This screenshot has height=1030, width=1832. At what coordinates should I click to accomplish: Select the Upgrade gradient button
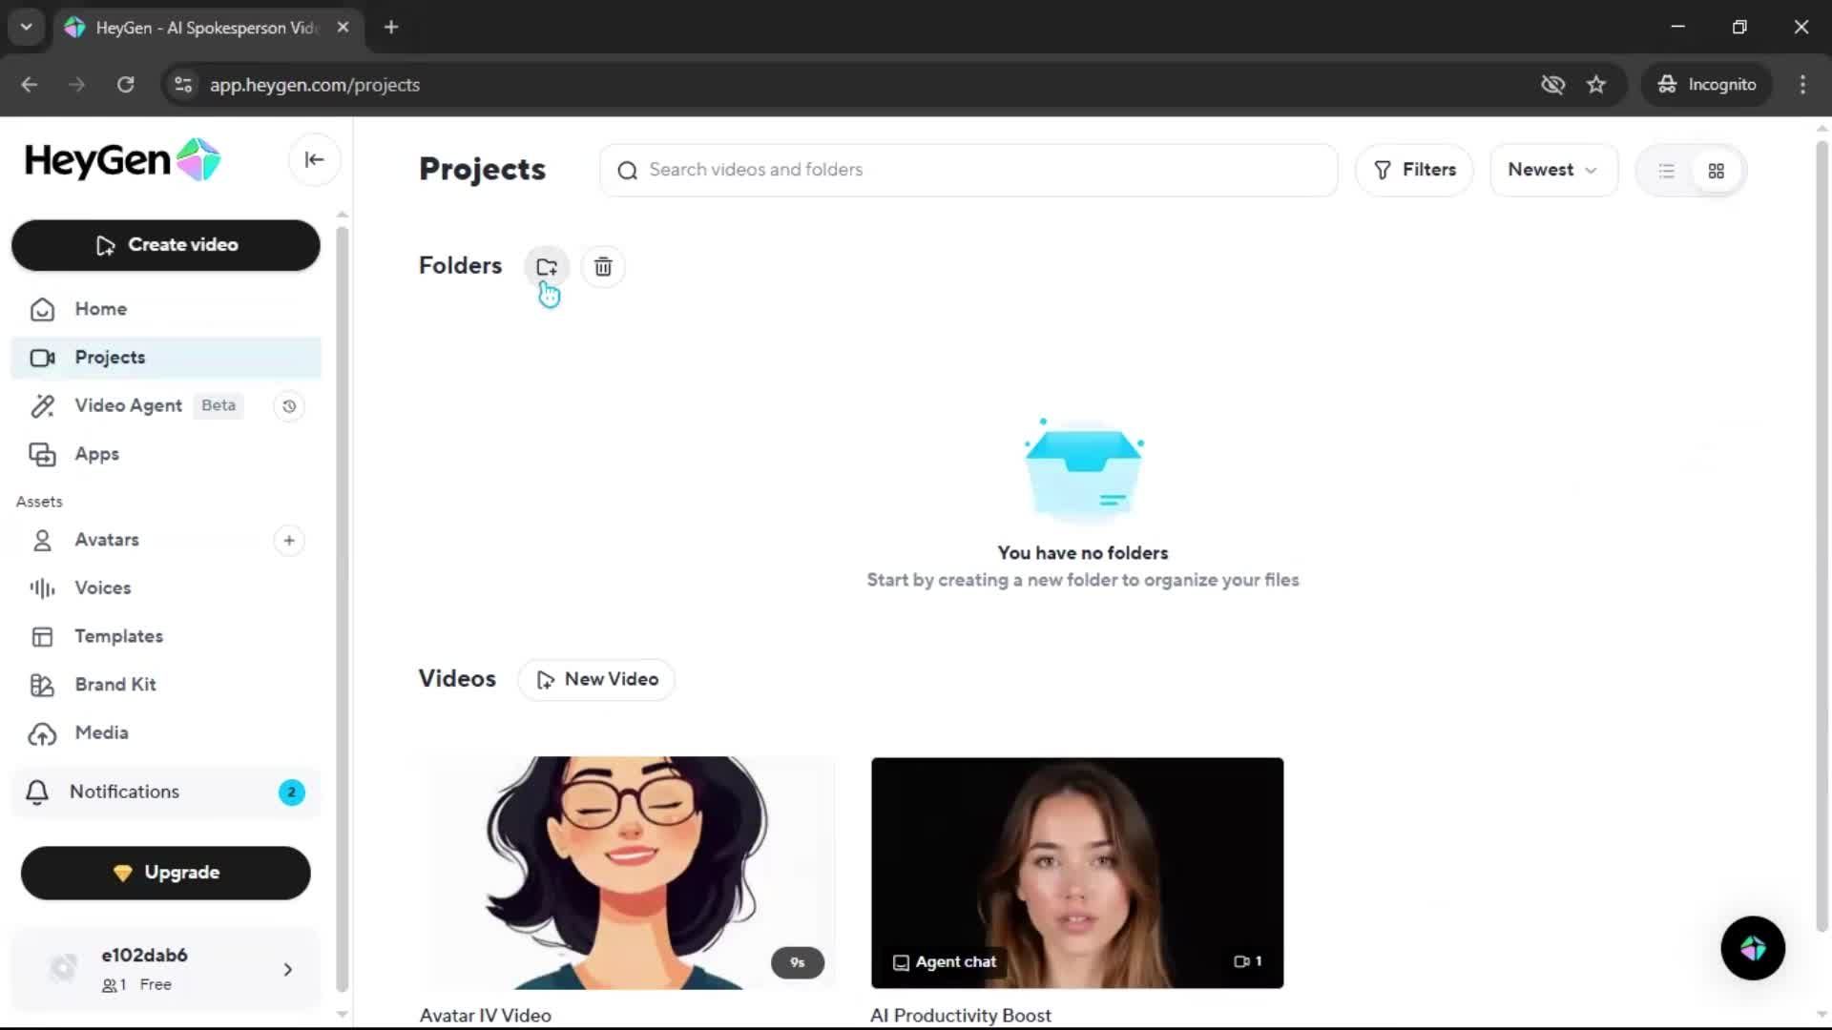(x=164, y=873)
